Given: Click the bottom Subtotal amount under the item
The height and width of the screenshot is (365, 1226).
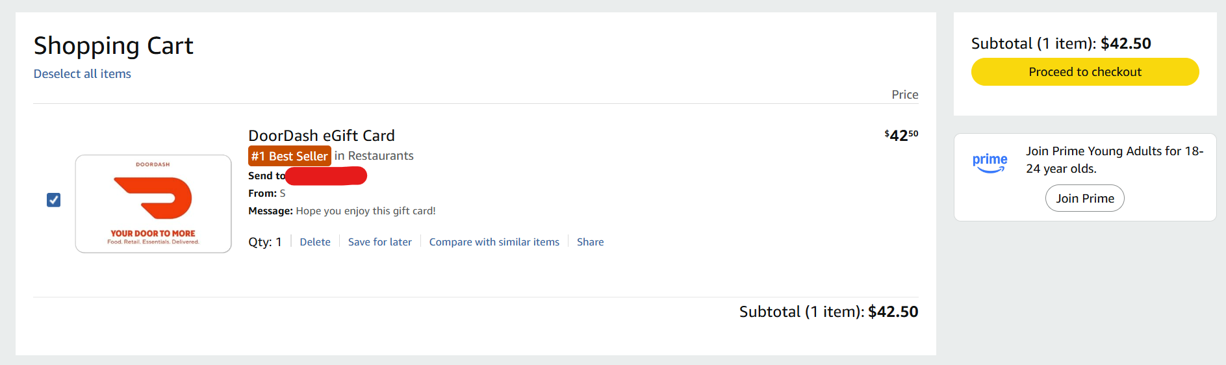Looking at the screenshot, I should (893, 312).
